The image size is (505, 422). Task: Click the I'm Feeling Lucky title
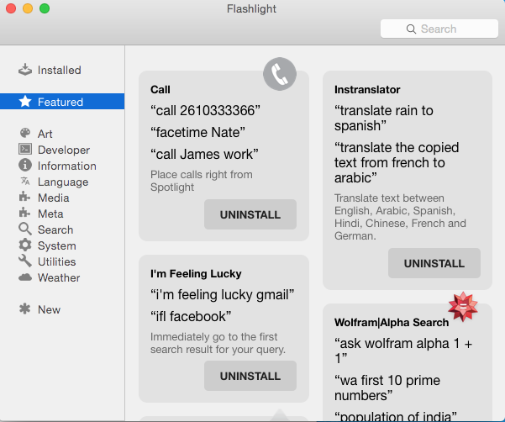click(x=196, y=273)
